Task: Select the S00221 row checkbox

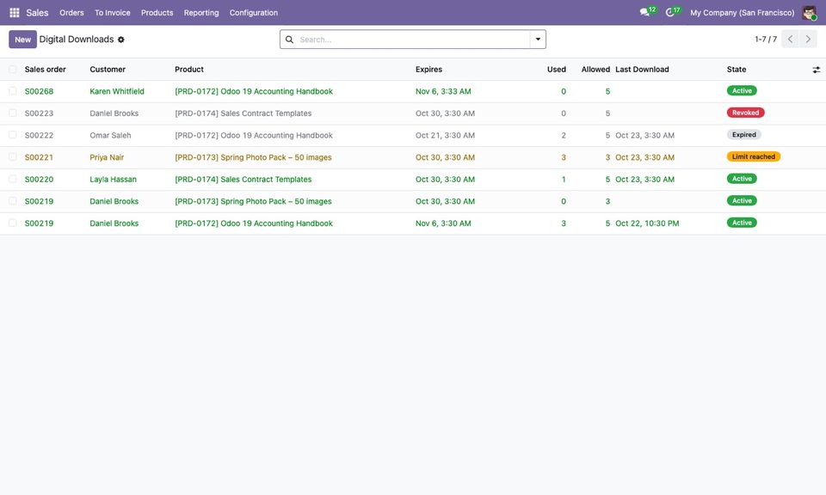Action: tap(13, 157)
